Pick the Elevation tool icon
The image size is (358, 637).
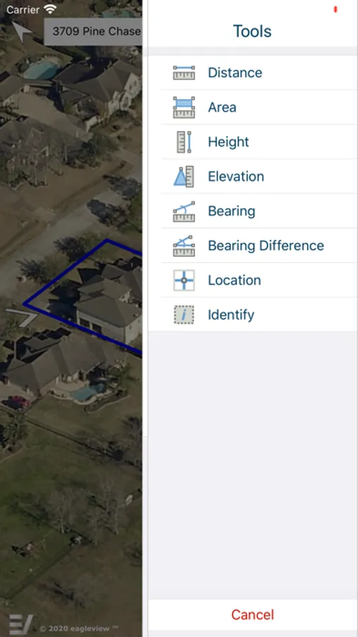click(x=184, y=176)
